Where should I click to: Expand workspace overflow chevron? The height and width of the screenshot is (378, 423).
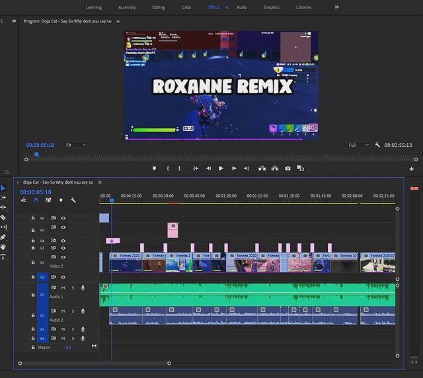(336, 7)
